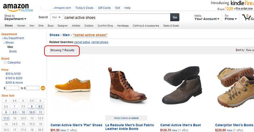This screenshot has height=132, width=254.
Task: Open the Your Account dropdown
Action: pos(206,19)
